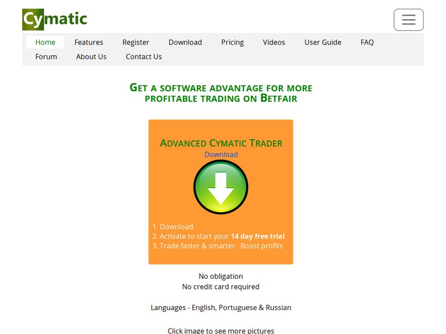The height and width of the screenshot is (334, 446).
Task: Go to the Forum
Action: pos(46,57)
